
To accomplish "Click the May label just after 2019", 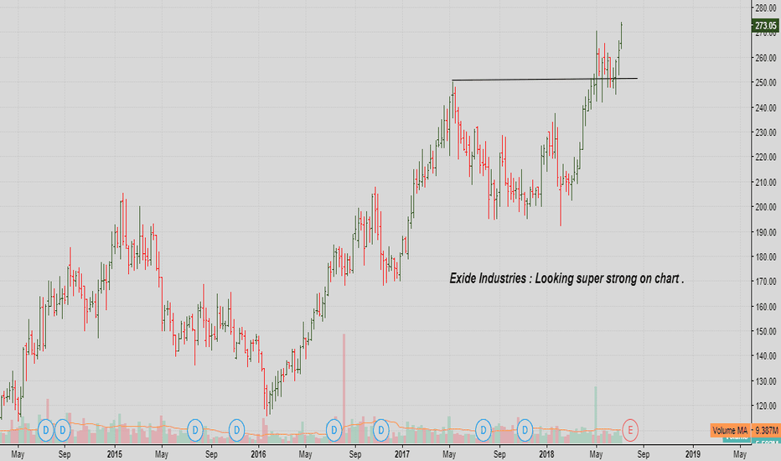I will point(740,454).
